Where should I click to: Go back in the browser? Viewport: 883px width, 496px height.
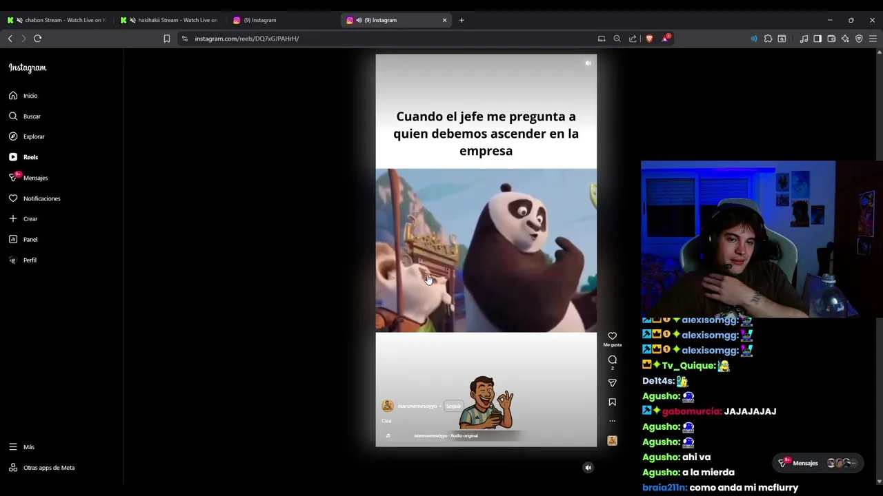coord(10,39)
